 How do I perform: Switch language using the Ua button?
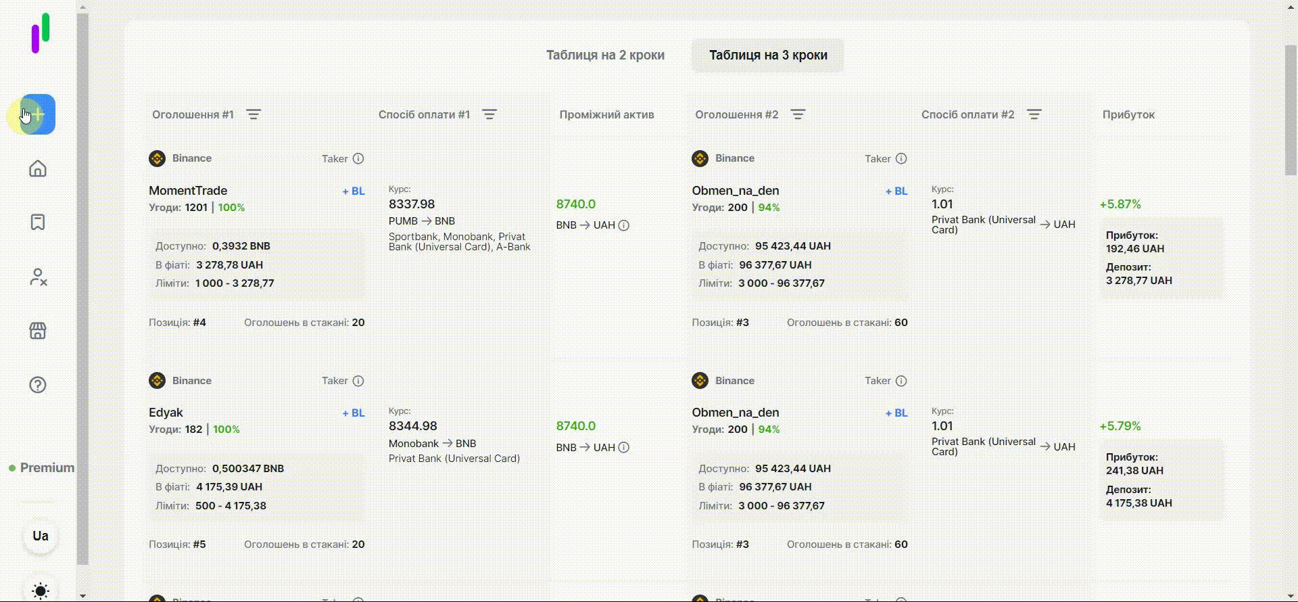[41, 536]
